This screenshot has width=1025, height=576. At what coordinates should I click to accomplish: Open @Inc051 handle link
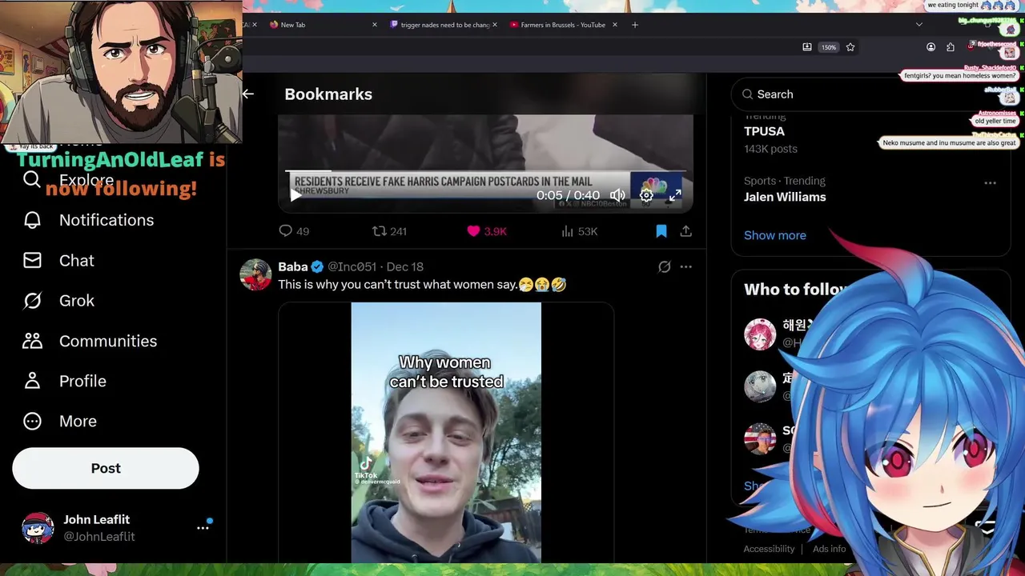point(352,266)
